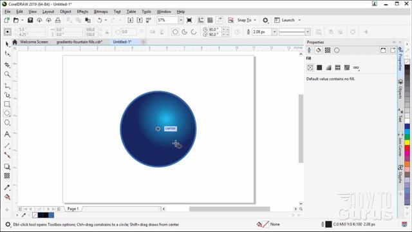Show Outline properties in docker
The height and width of the screenshot is (232, 412).
(309, 50)
